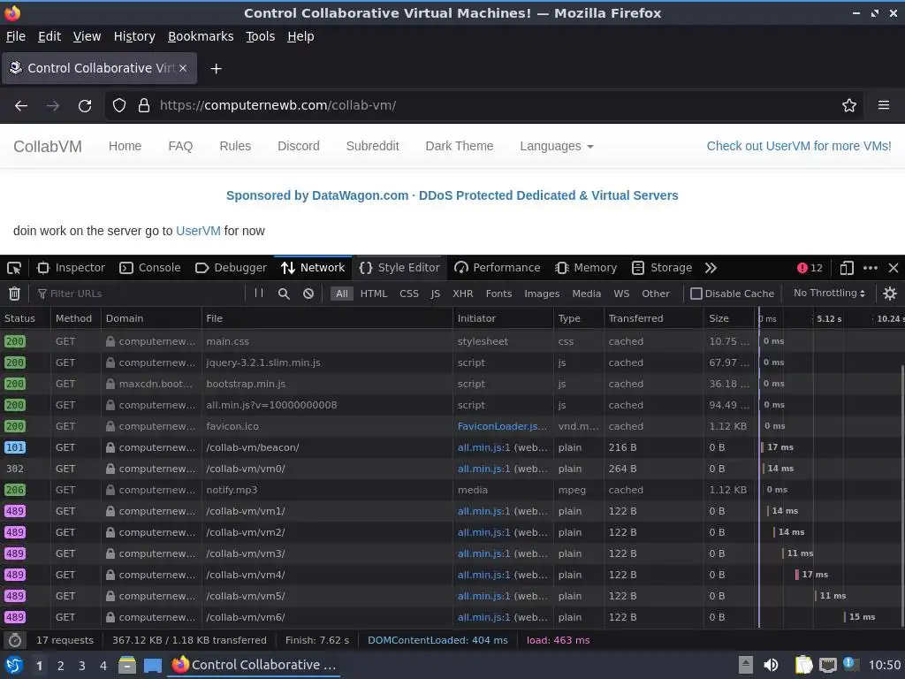The image size is (905, 679).
Task: Filter network requests to Images only
Action: (542, 294)
